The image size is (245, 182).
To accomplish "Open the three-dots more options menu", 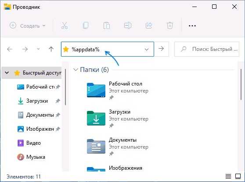I will [192, 26].
